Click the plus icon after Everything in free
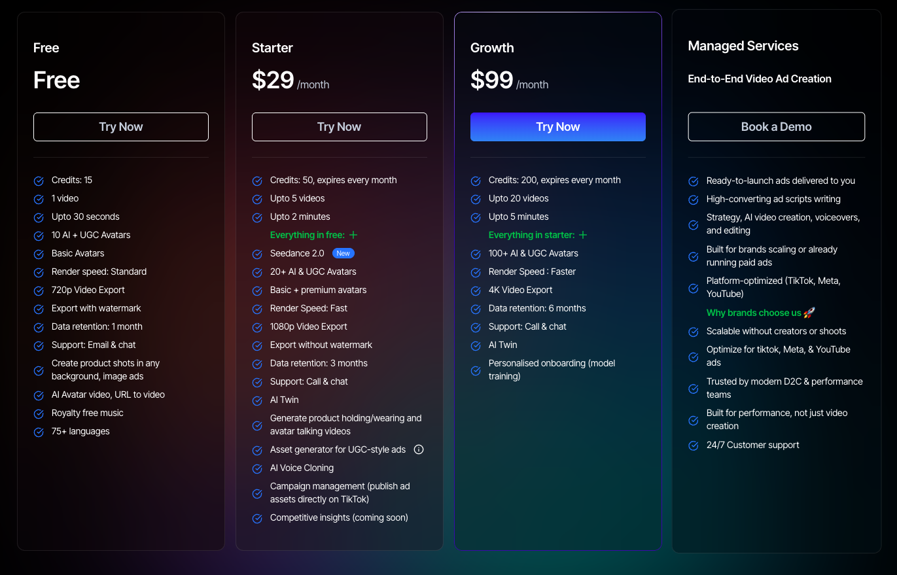 (x=353, y=235)
